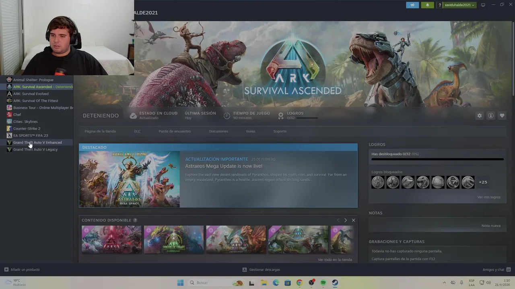Go to next available content arrow
This screenshot has height=289, width=515.
tap(345, 220)
